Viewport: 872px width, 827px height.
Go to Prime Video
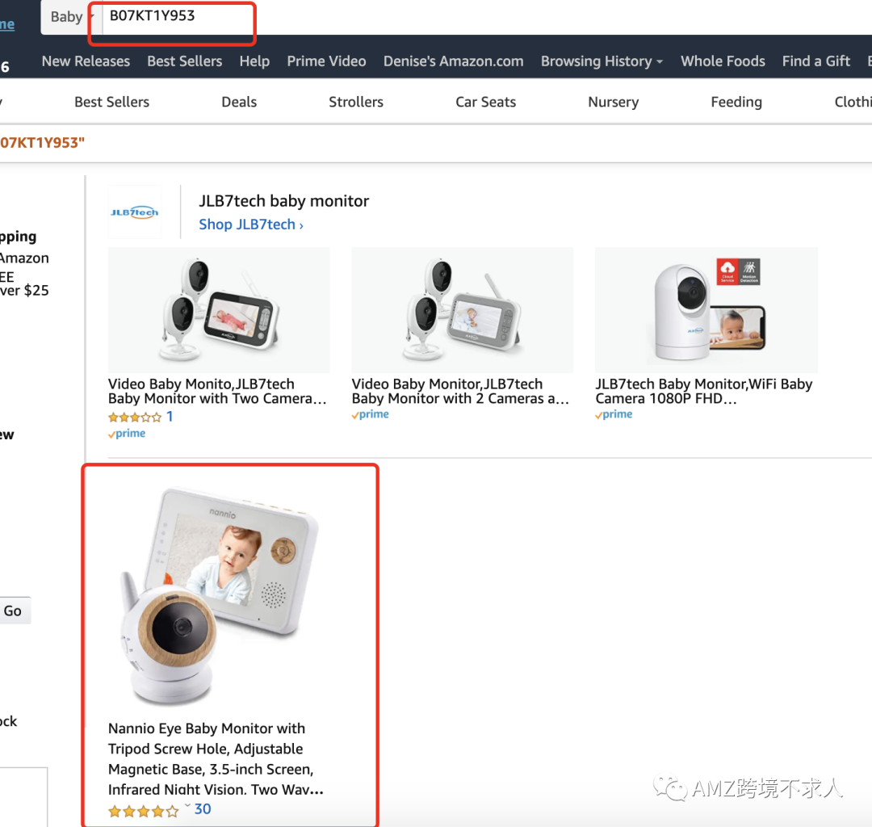coord(326,61)
